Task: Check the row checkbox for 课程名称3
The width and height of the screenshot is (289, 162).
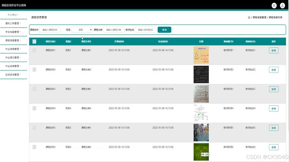Action: (x=34, y=89)
